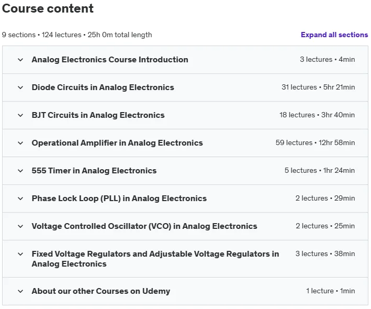Expand 555 Timer section chevron

(20, 171)
